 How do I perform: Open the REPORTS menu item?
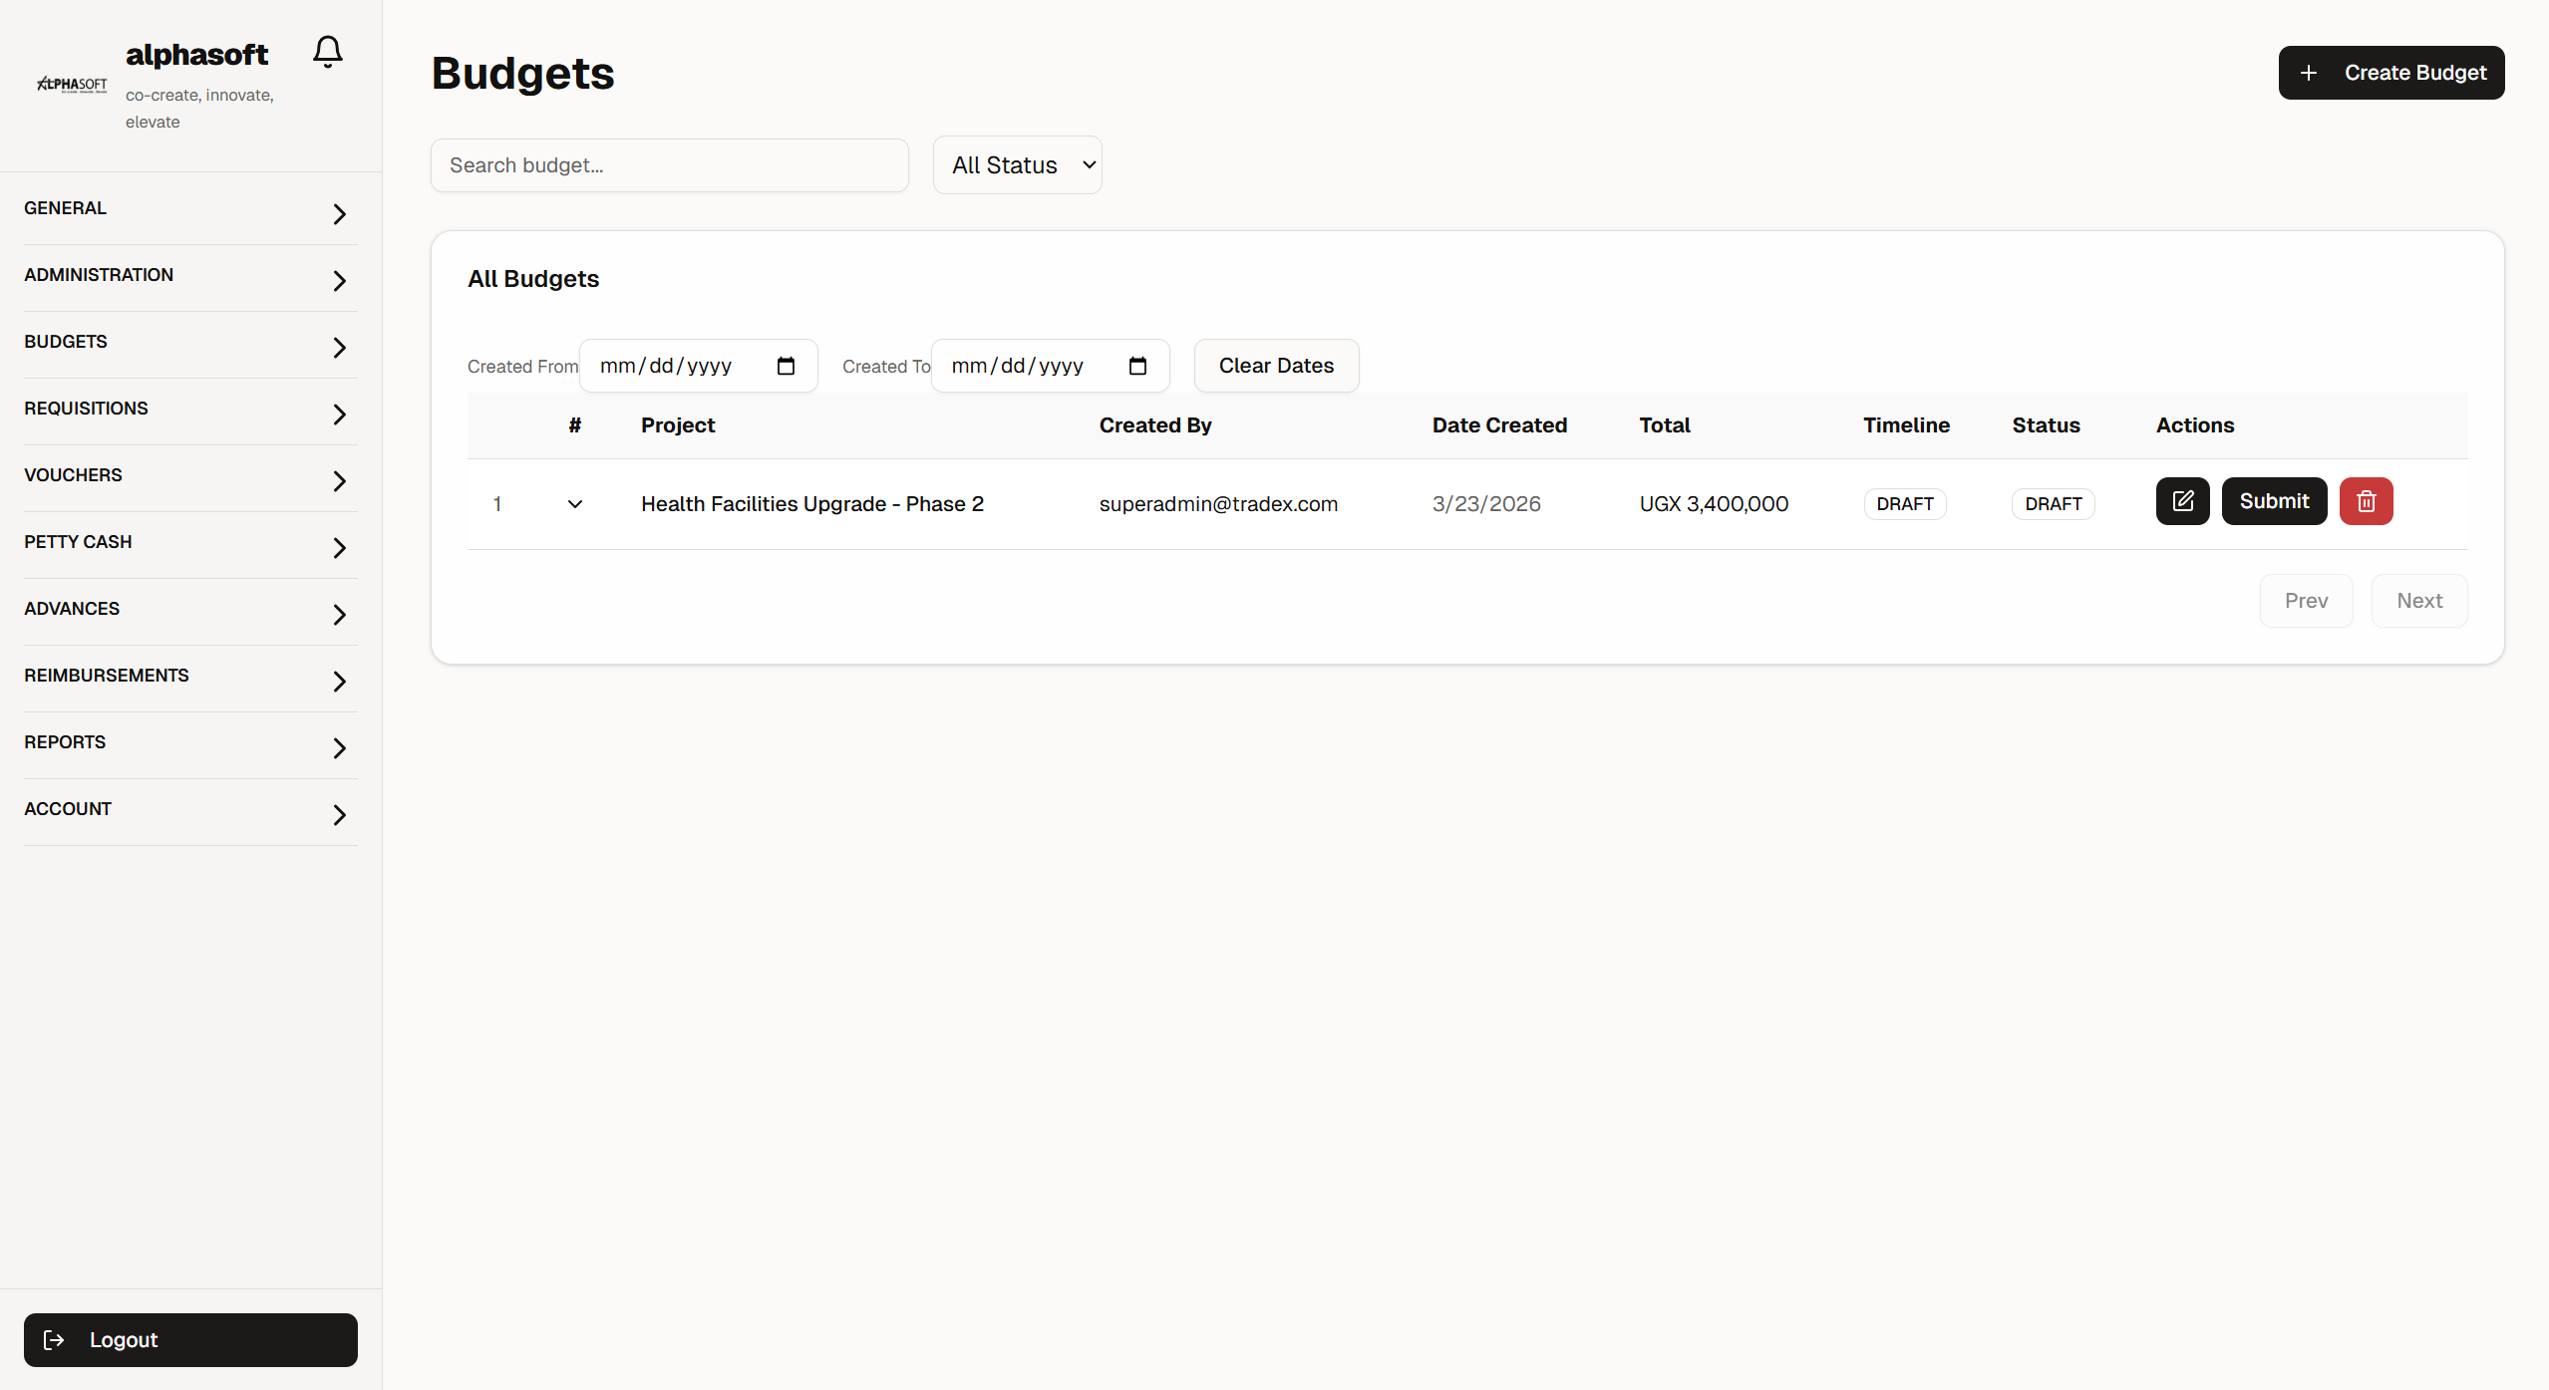189,743
